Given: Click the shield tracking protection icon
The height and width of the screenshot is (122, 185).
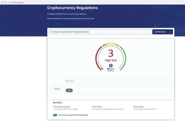Looking at the screenshot, I should (2, 2).
